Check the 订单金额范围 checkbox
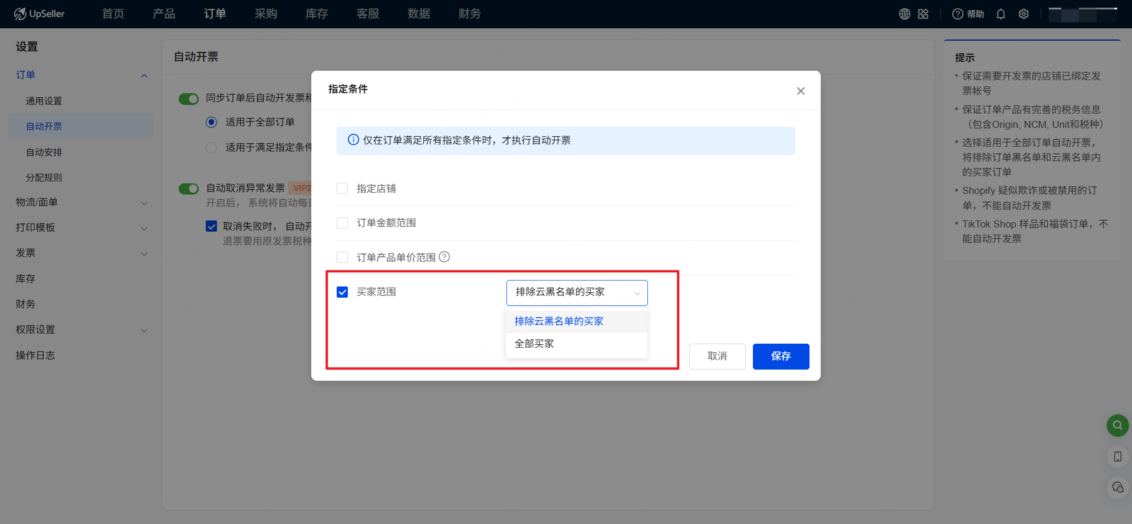The height and width of the screenshot is (524, 1132). [342, 223]
